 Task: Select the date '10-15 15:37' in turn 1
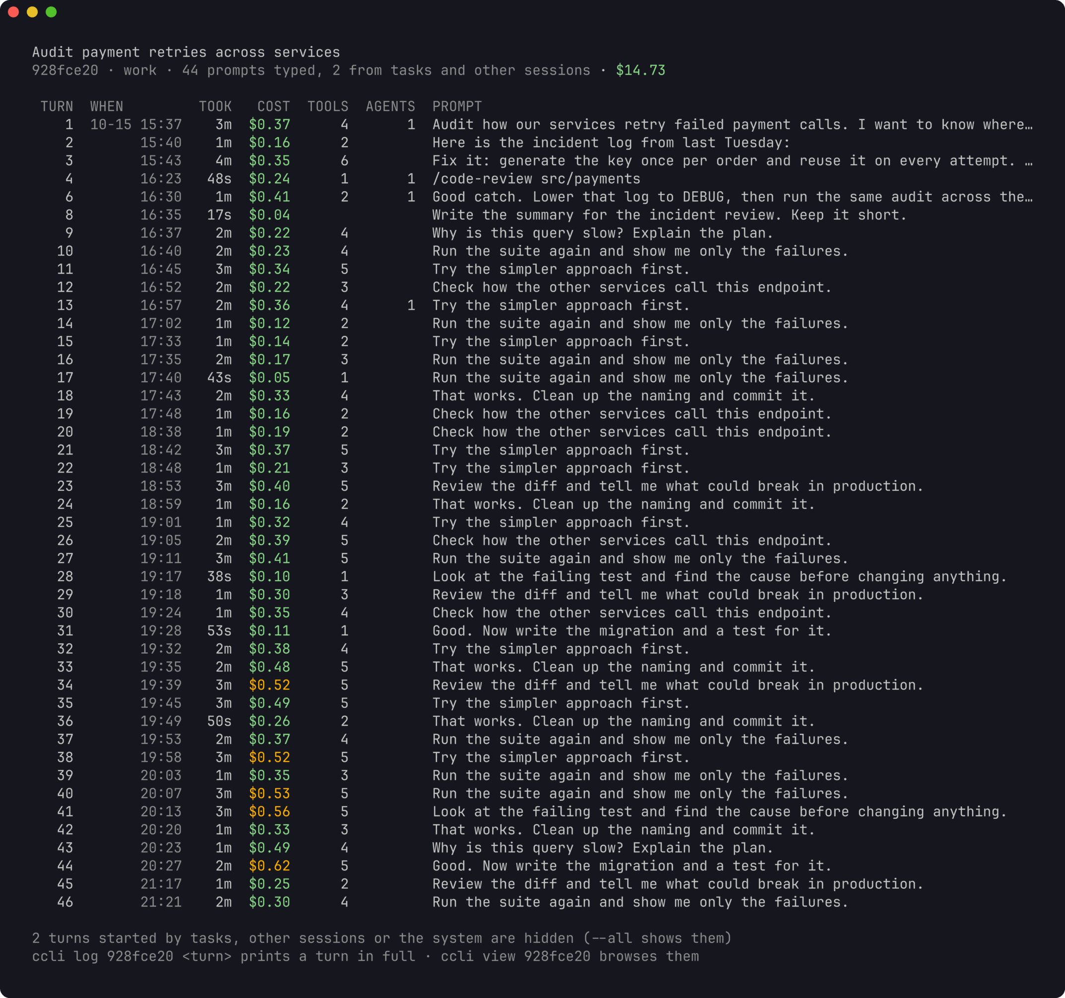[136, 124]
